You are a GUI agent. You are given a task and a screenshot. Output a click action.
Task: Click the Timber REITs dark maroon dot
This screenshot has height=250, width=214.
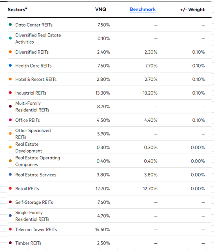10,243
